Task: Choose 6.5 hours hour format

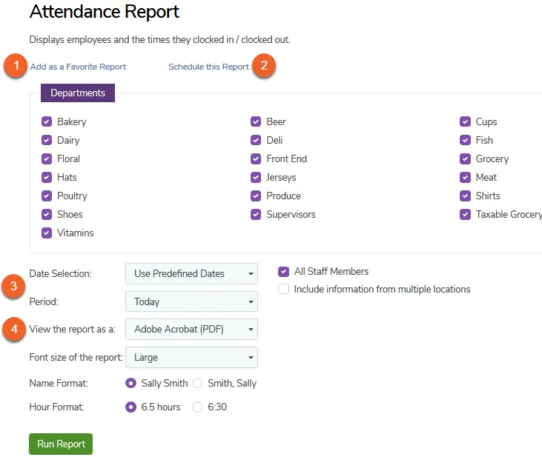Action: coord(130,407)
